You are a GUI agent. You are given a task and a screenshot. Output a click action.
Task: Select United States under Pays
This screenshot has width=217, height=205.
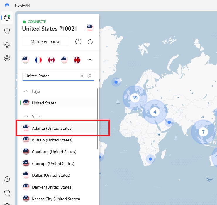coord(58,103)
